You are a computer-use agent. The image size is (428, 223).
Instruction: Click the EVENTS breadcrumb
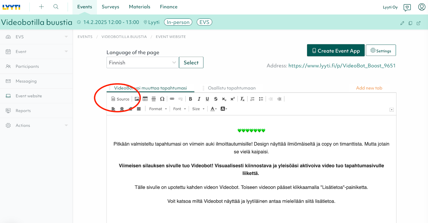pyautogui.click(x=85, y=37)
